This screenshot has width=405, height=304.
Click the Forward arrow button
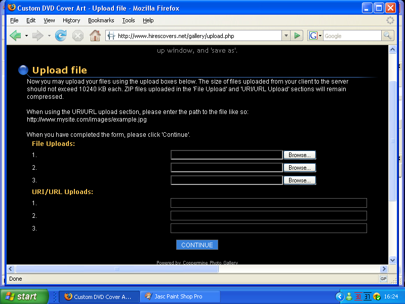(x=37, y=36)
